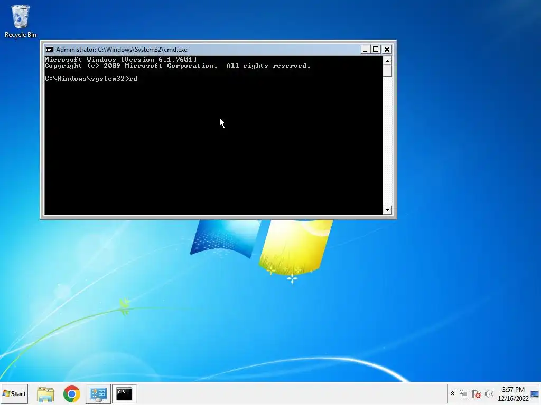Open the Start menu

14,393
